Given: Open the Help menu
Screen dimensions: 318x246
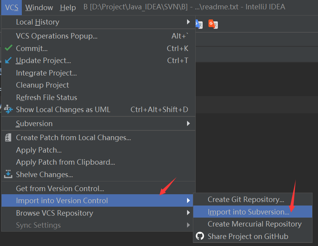Looking at the screenshot, I should coord(68,7).
